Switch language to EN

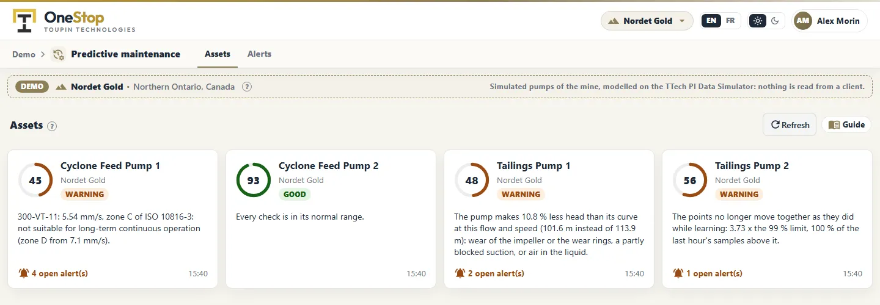711,21
